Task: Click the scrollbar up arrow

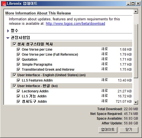Action: (136, 11)
